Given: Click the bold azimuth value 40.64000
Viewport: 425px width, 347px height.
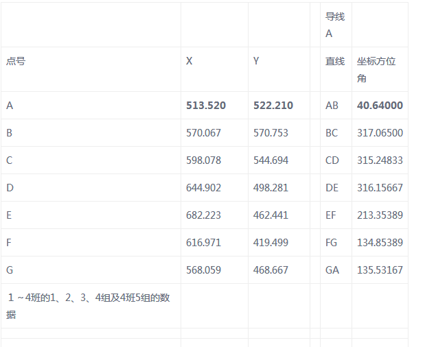Looking at the screenshot, I should pyautogui.click(x=380, y=106).
